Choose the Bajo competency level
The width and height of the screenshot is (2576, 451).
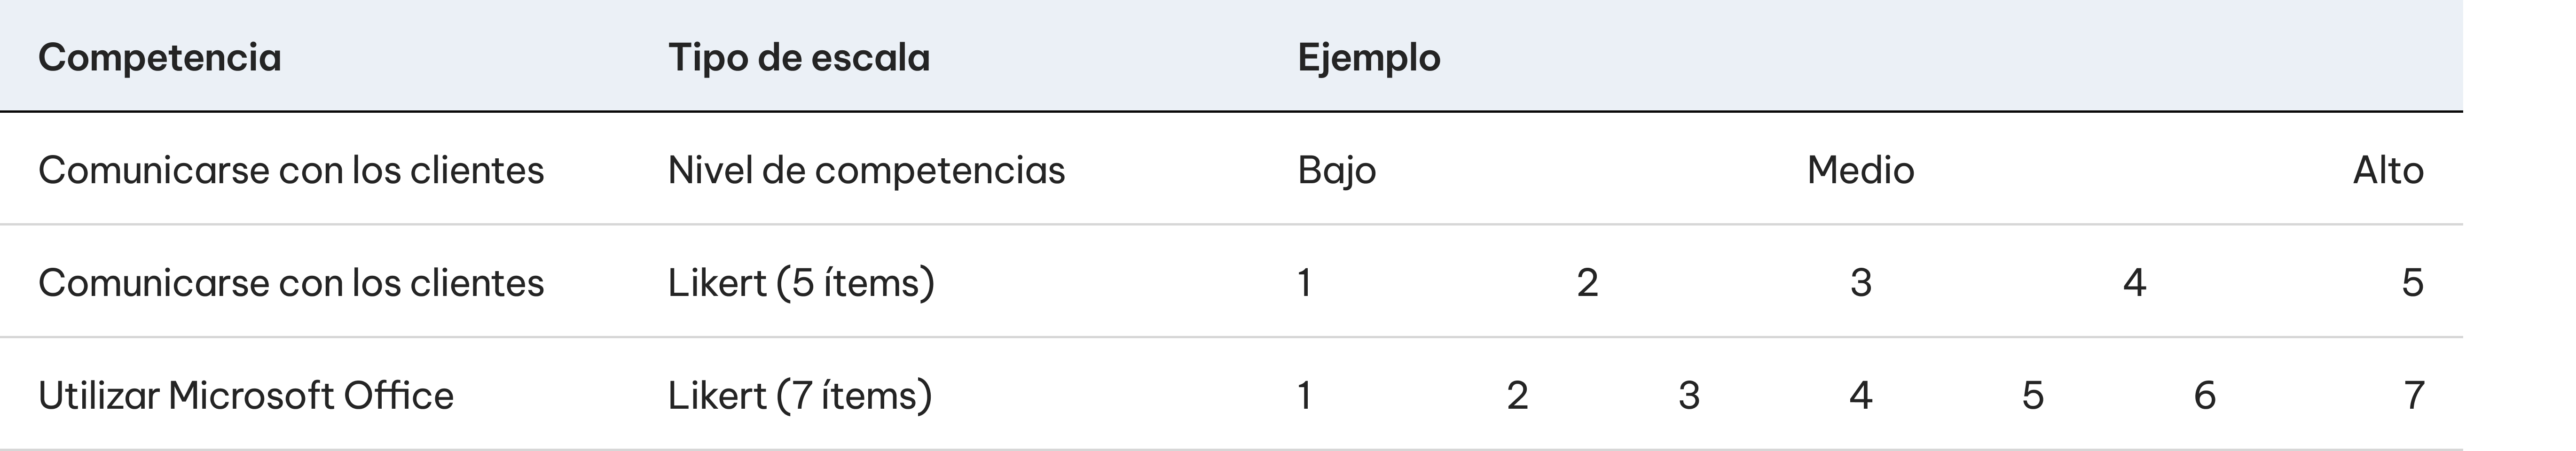pos(1336,170)
